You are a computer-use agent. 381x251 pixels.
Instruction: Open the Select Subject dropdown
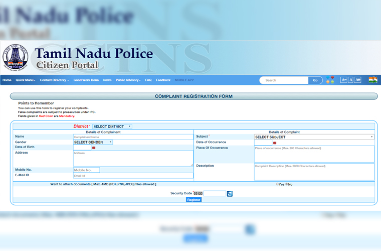click(x=314, y=137)
